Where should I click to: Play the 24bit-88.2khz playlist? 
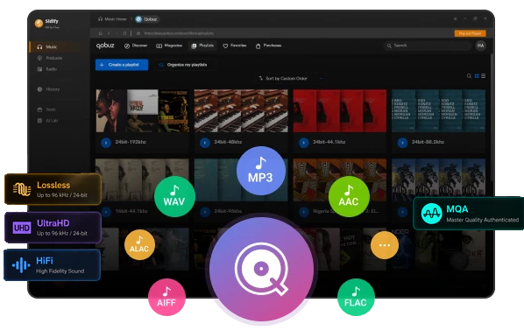pos(403,143)
